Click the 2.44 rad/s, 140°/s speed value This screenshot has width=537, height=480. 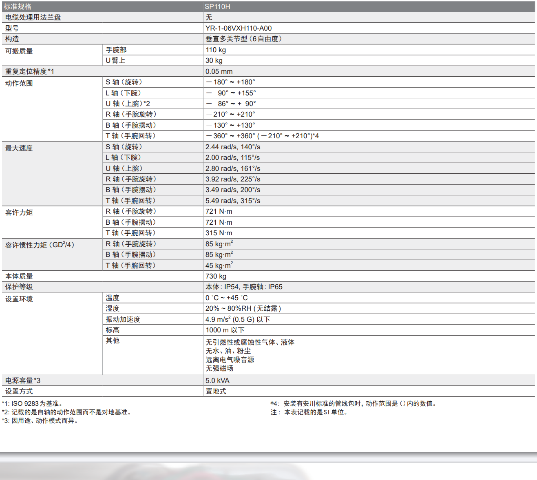(232, 147)
